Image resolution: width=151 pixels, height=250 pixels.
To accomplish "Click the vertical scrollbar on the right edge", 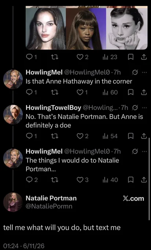I will point(149,179).
